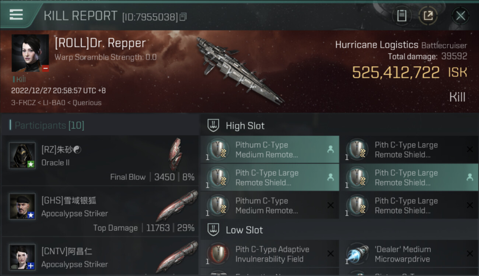This screenshot has width=479, height=276.
Task: Click the Low Slot section header icon
Action: point(213,230)
